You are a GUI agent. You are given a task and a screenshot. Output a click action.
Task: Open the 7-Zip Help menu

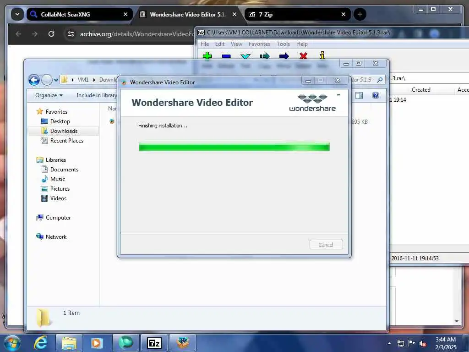[302, 44]
